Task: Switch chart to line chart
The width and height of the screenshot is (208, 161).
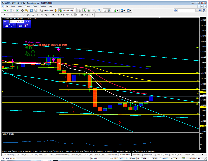Action: 89,10
